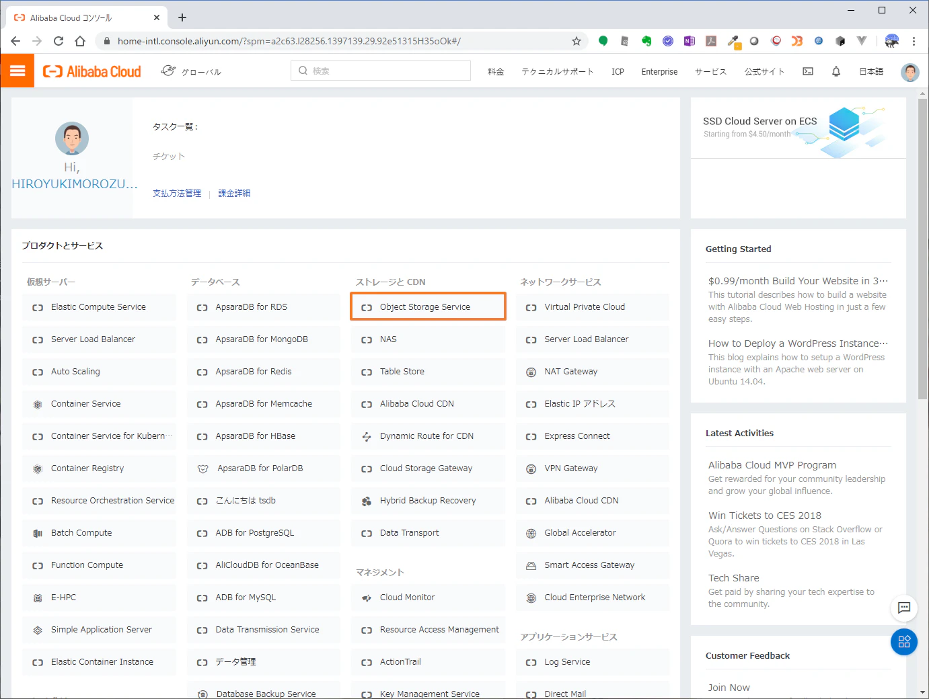This screenshot has height=699, width=929.
Task: Open the Simple Application Server service
Action: click(99, 629)
